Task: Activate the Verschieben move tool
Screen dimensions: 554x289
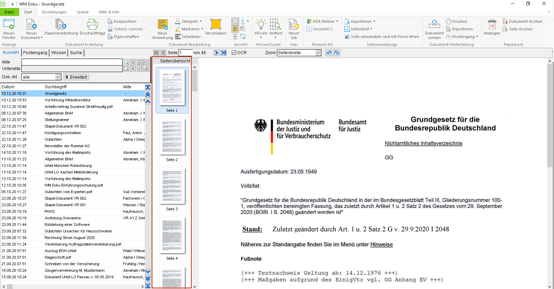Action: point(216,27)
